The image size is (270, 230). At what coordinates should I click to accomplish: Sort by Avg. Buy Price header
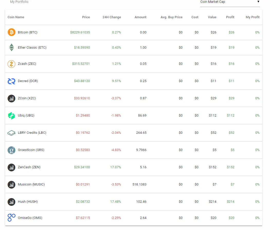click(x=172, y=17)
